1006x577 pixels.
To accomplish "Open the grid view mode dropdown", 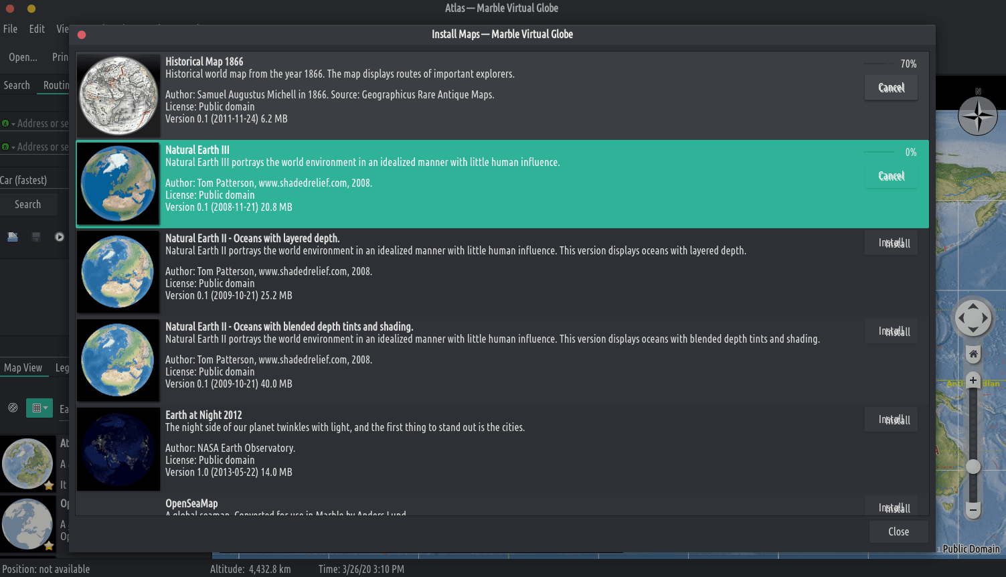I will pos(39,408).
